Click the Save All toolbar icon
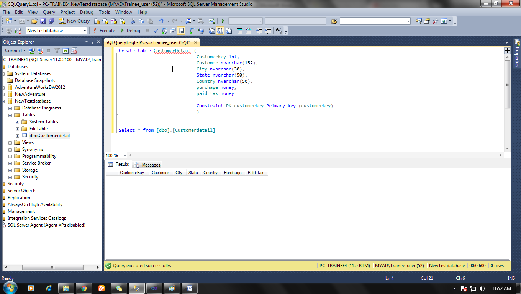 point(51,21)
